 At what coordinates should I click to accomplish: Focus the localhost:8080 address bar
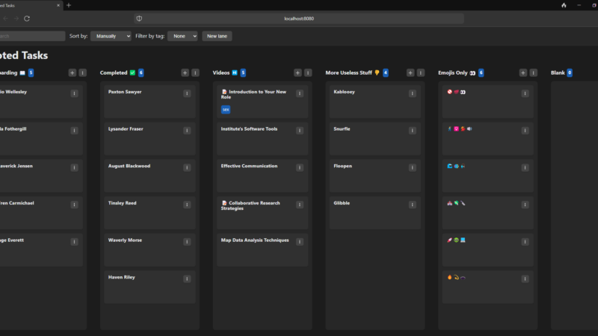pyautogui.click(x=299, y=18)
